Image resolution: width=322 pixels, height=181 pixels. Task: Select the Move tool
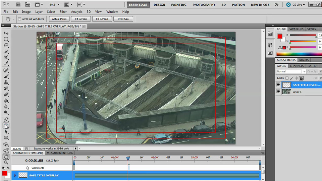pyautogui.click(x=6, y=33)
